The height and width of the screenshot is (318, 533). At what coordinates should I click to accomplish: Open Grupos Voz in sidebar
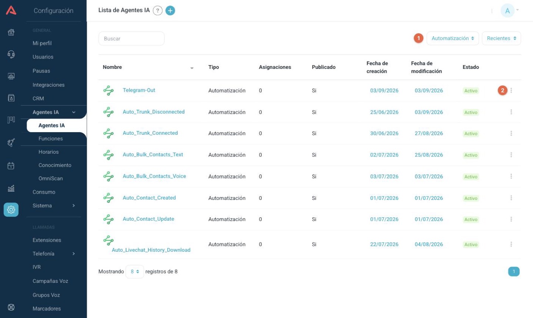pyautogui.click(x=46, y=295)
